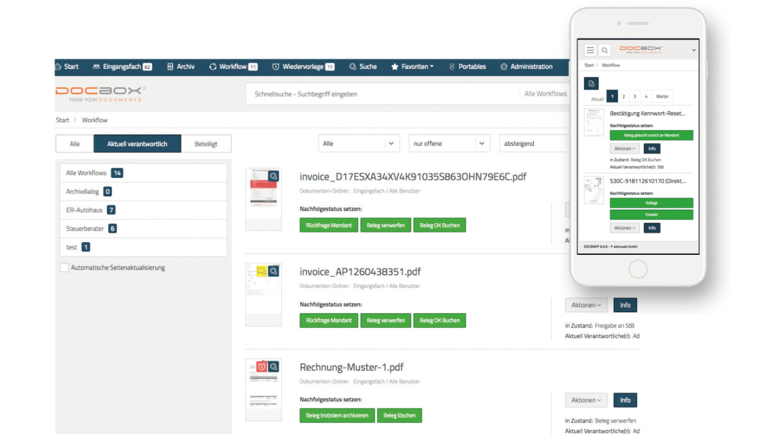
Task: Enable Automatische Seitenaktualisierung checkbox
Action: click(x=64, y=268)
